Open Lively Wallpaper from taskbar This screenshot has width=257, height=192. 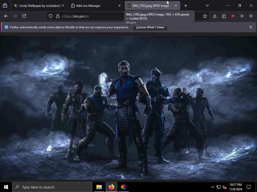(123, 187)
